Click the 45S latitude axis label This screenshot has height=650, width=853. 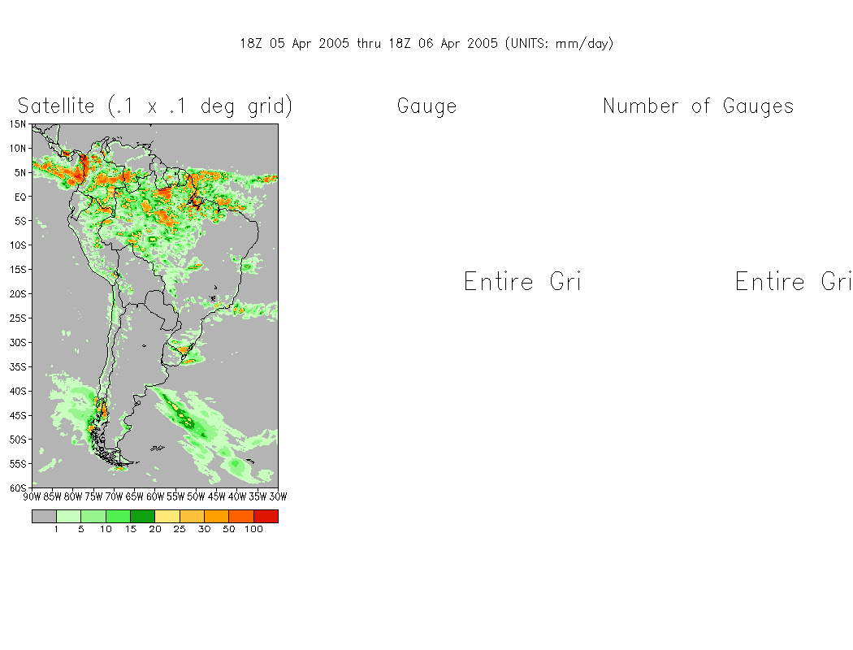click(x=17, y=415)
